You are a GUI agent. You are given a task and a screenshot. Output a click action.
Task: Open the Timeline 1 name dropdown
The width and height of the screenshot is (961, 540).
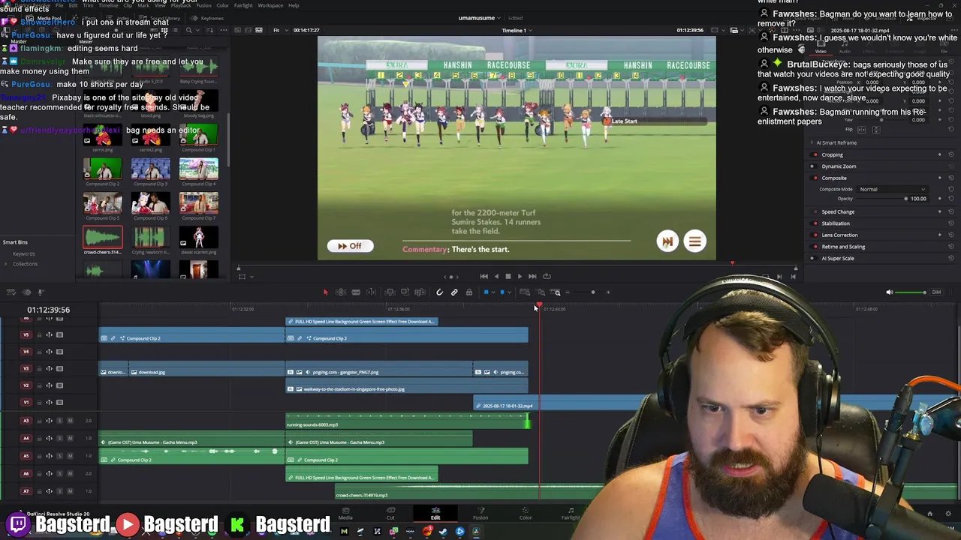coord(517,31)
